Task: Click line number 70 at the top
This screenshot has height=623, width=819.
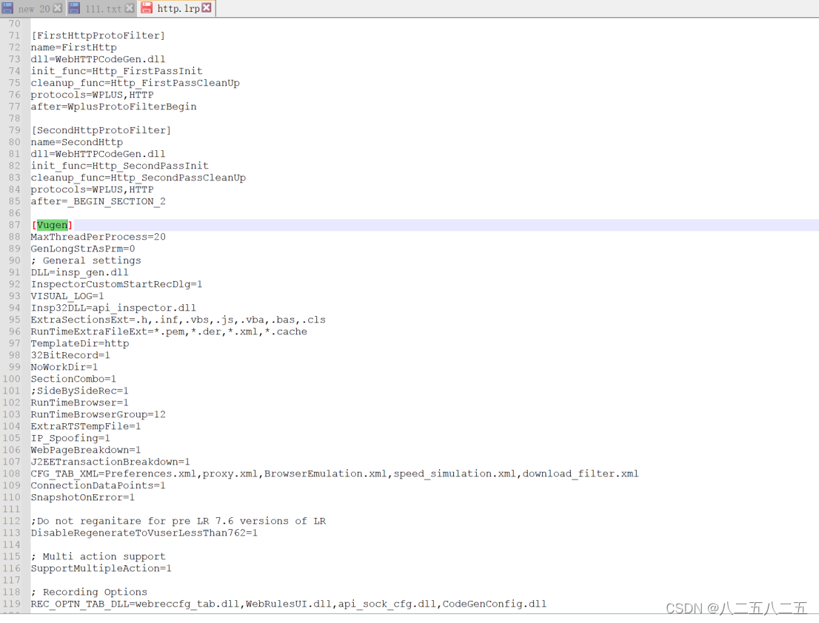Action: [x=14, y=24]
